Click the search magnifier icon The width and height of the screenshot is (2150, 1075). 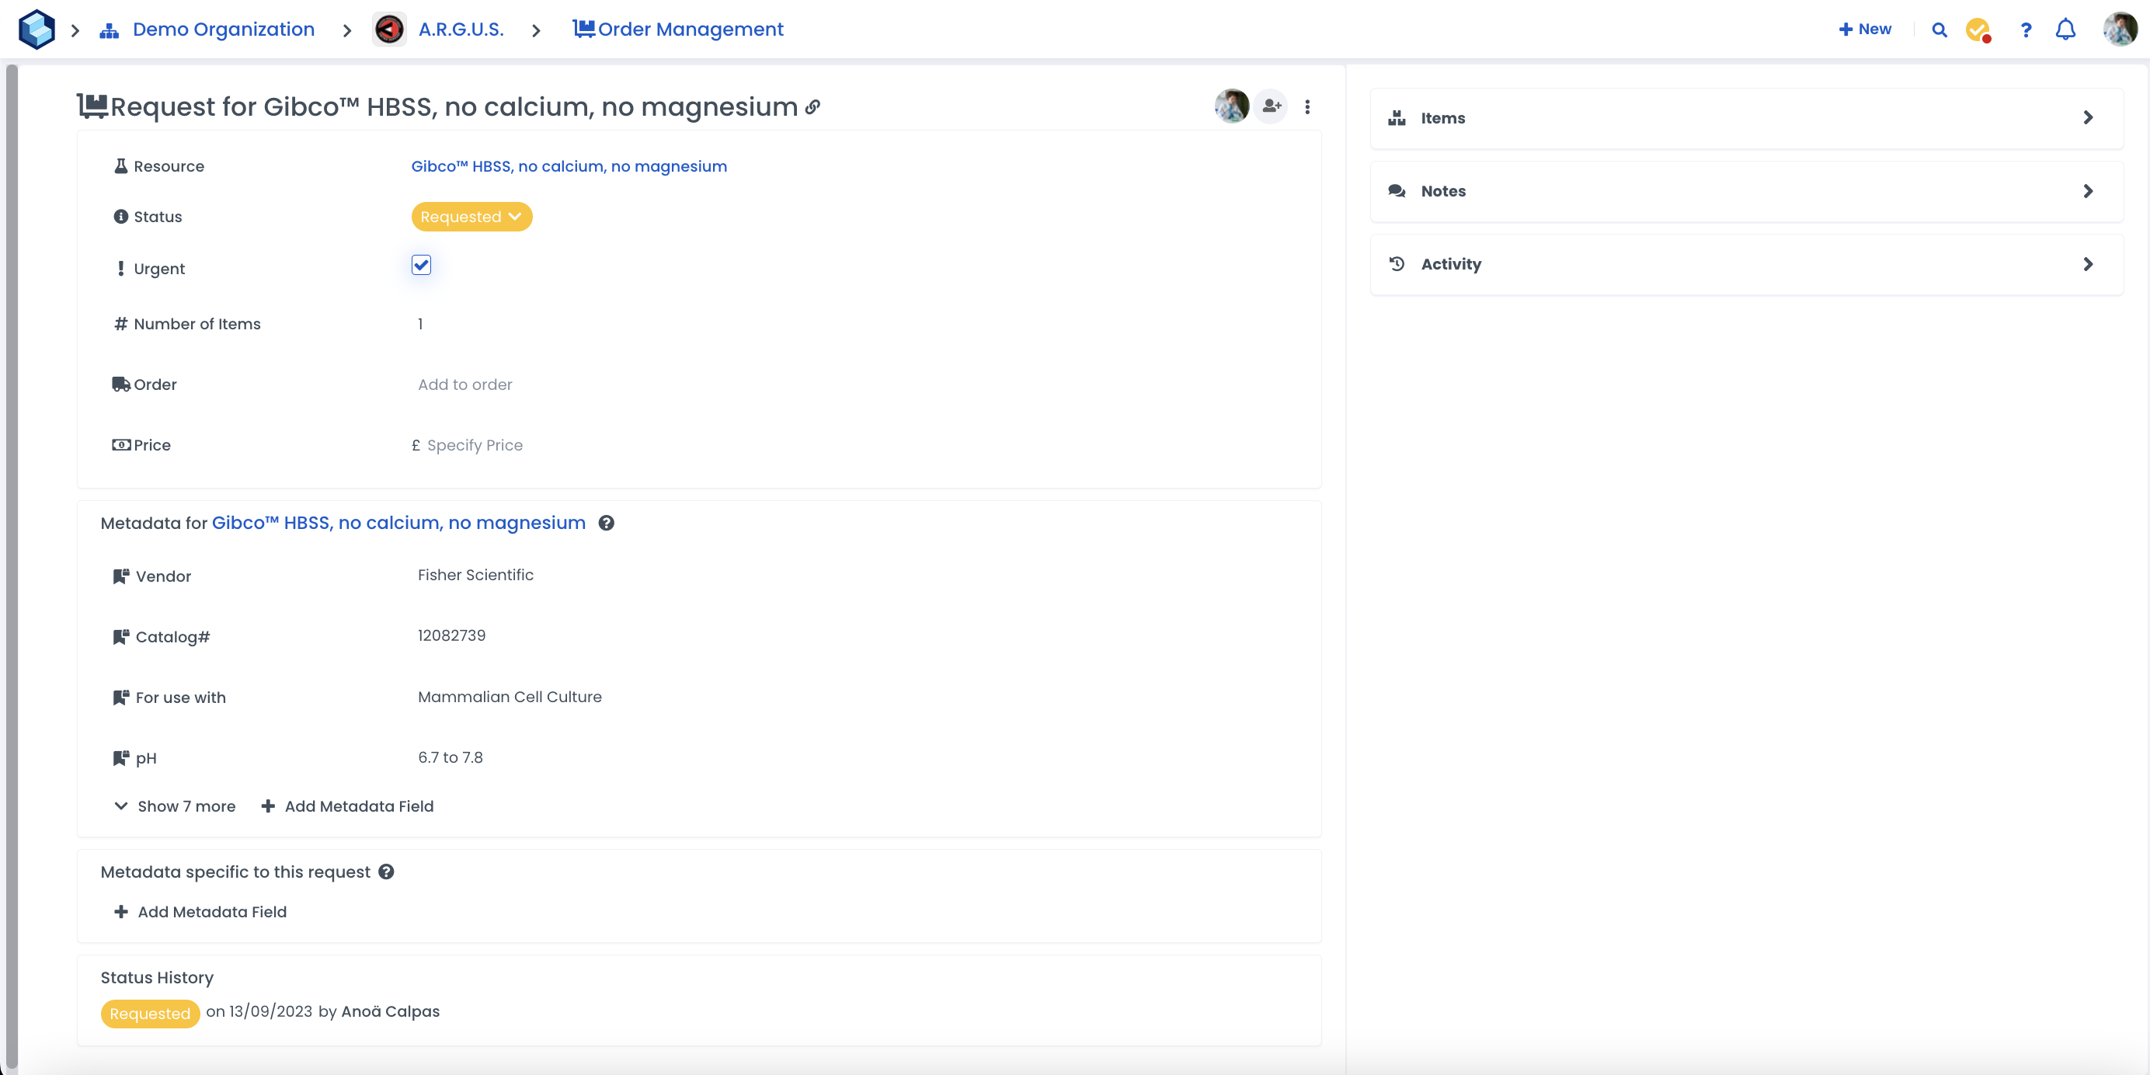click(x=1939, y=30)
